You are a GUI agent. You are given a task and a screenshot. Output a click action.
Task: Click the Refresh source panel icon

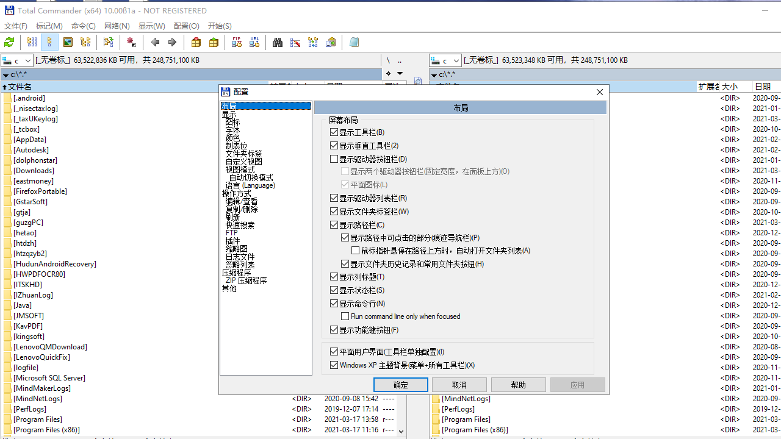pyautogui.click(x=10, y=42)
